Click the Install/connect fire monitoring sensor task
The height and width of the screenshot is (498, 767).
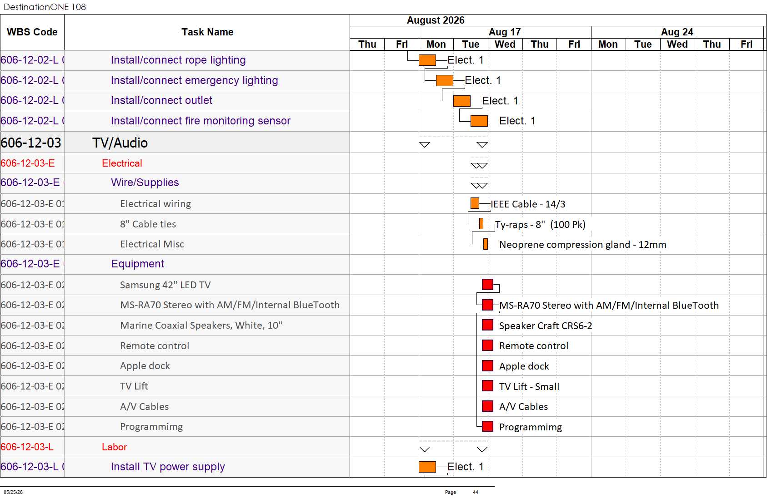tap(201, 121)
